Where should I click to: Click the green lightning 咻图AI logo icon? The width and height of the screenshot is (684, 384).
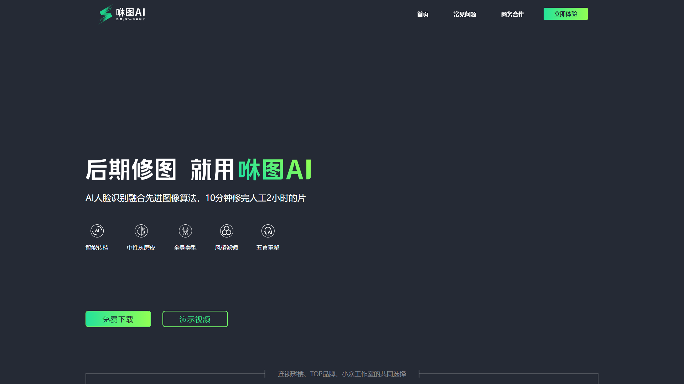click(105, 14)
